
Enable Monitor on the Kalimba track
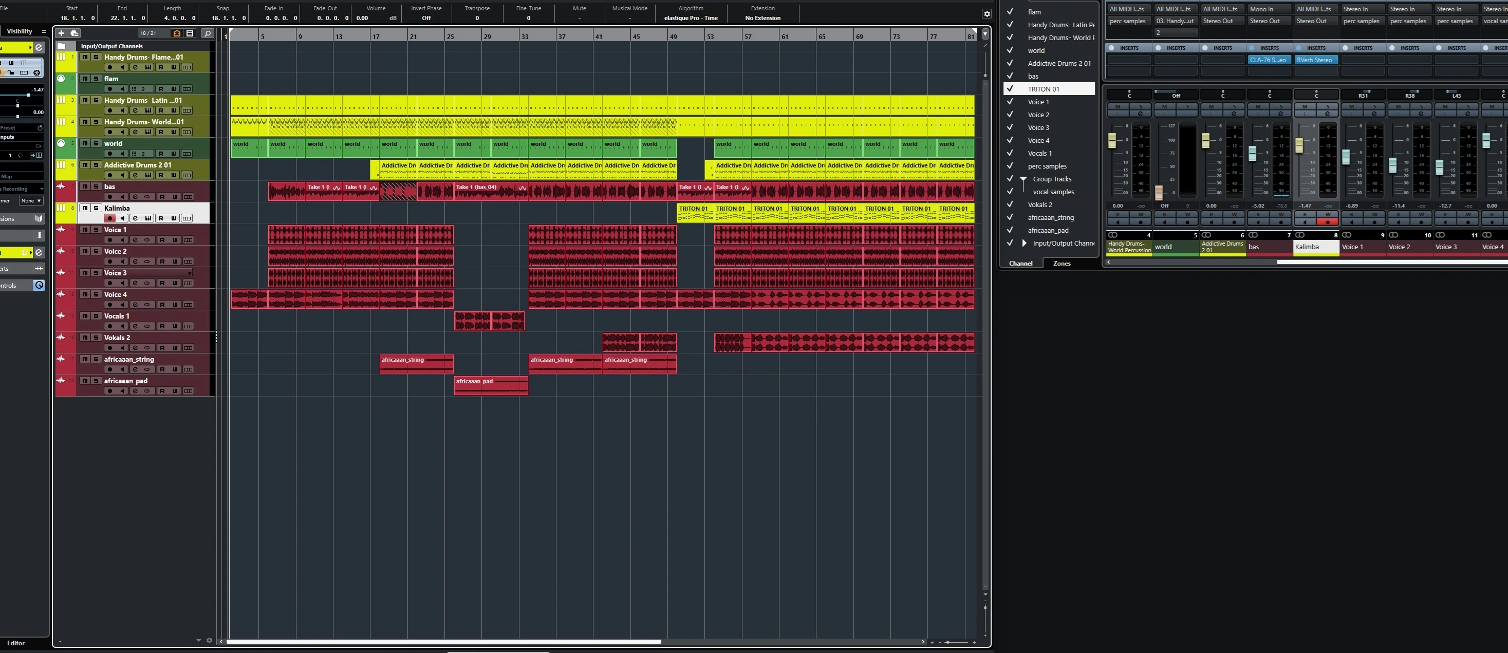tap(122, 218)
